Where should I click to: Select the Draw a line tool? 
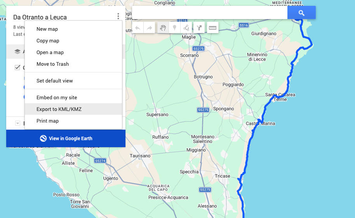pyautogui.click(x=186, y=28)
